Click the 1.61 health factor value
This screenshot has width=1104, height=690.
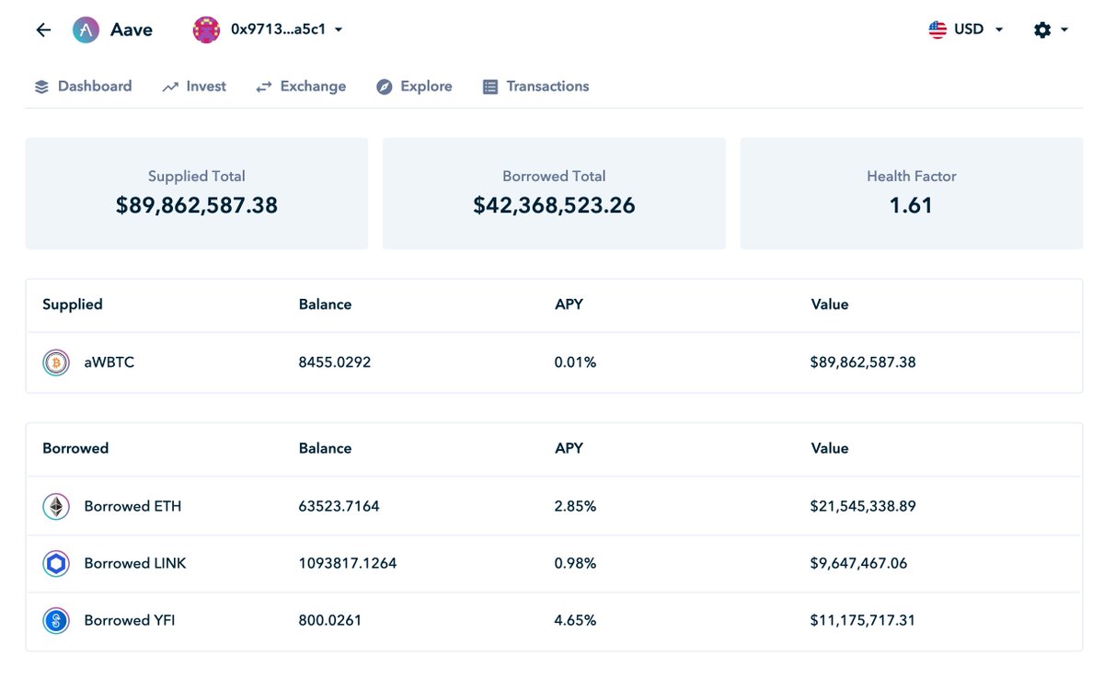click(911, 205)
